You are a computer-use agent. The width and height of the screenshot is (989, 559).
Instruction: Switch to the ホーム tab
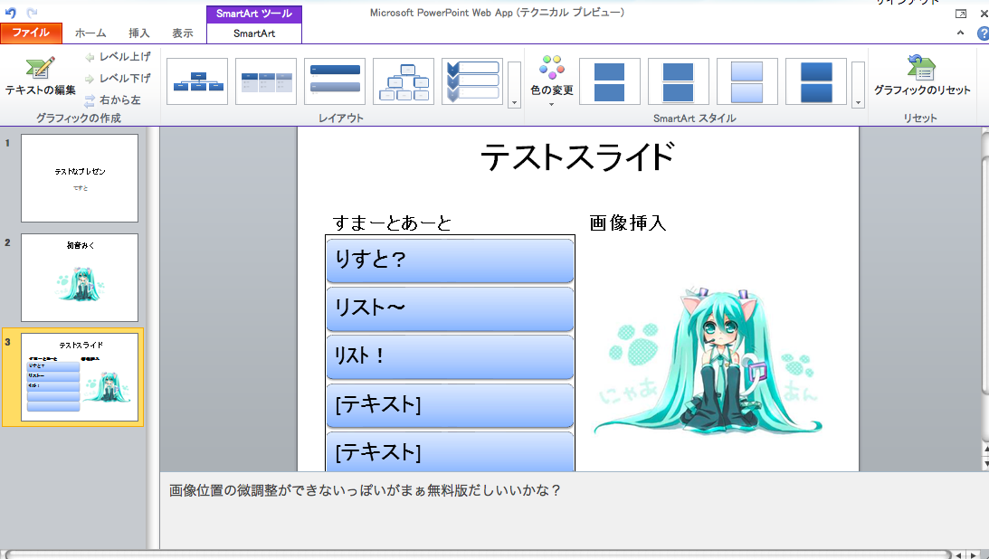90,33
